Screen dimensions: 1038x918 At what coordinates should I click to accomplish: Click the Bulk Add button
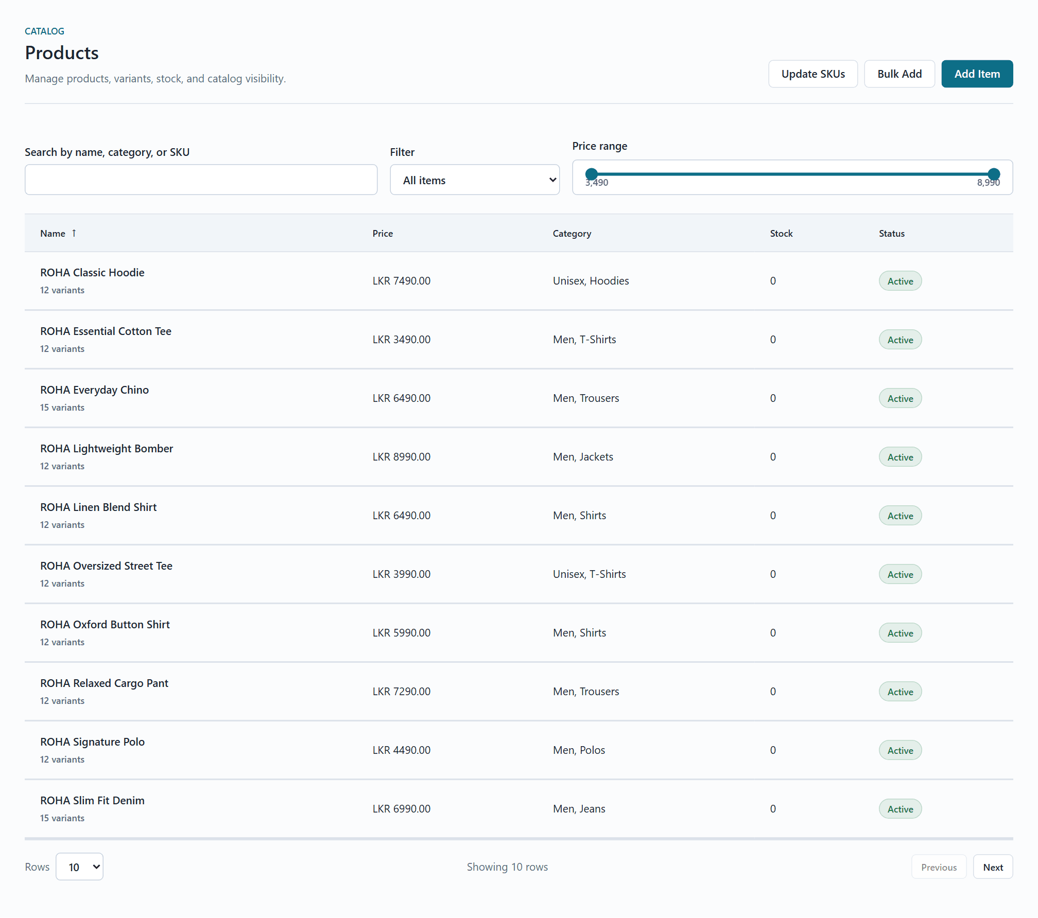[x=899, y=74]
